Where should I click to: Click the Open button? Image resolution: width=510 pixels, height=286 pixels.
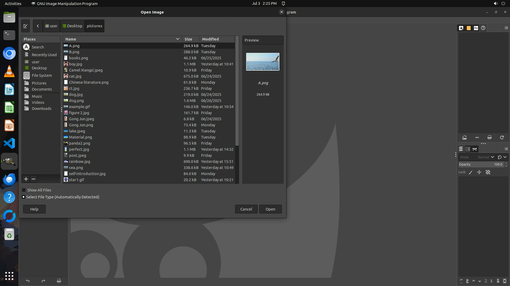pyautogui.click(x=270, y=209)
